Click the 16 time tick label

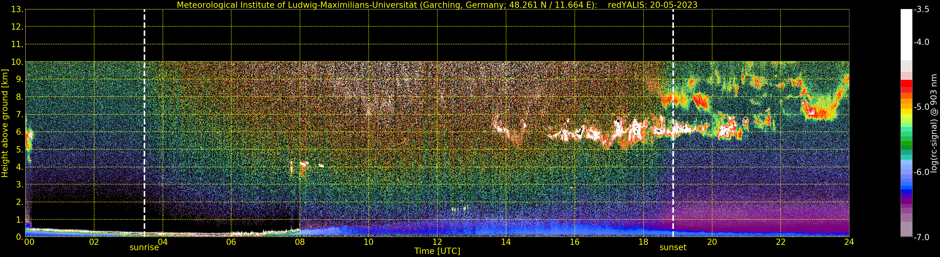coord(574,242)
